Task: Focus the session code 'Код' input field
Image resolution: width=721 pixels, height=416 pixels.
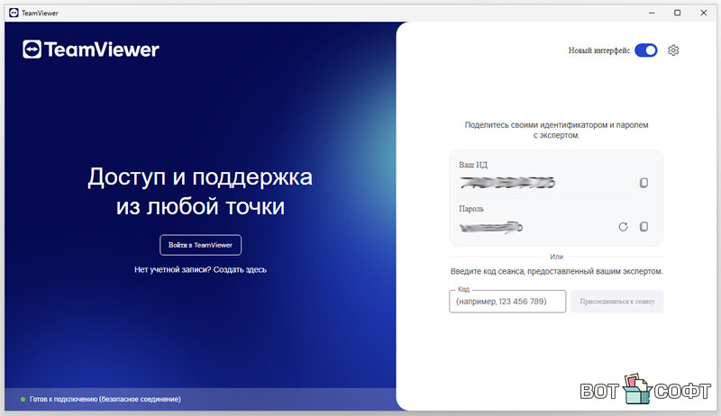Action: [x=507, y=302]
